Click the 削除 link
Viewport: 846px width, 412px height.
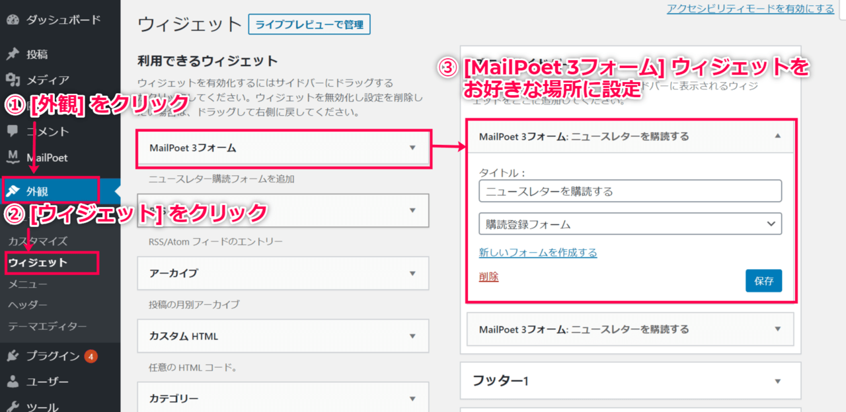click(489, 276)
